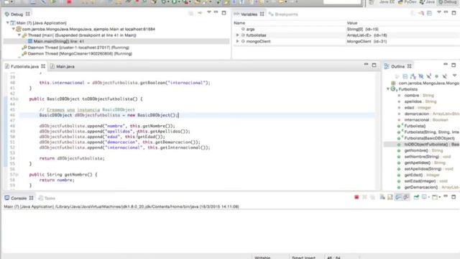Collapse Thread [main] node in Debug view
The image size is (460, 259).
tap(19, 35)
